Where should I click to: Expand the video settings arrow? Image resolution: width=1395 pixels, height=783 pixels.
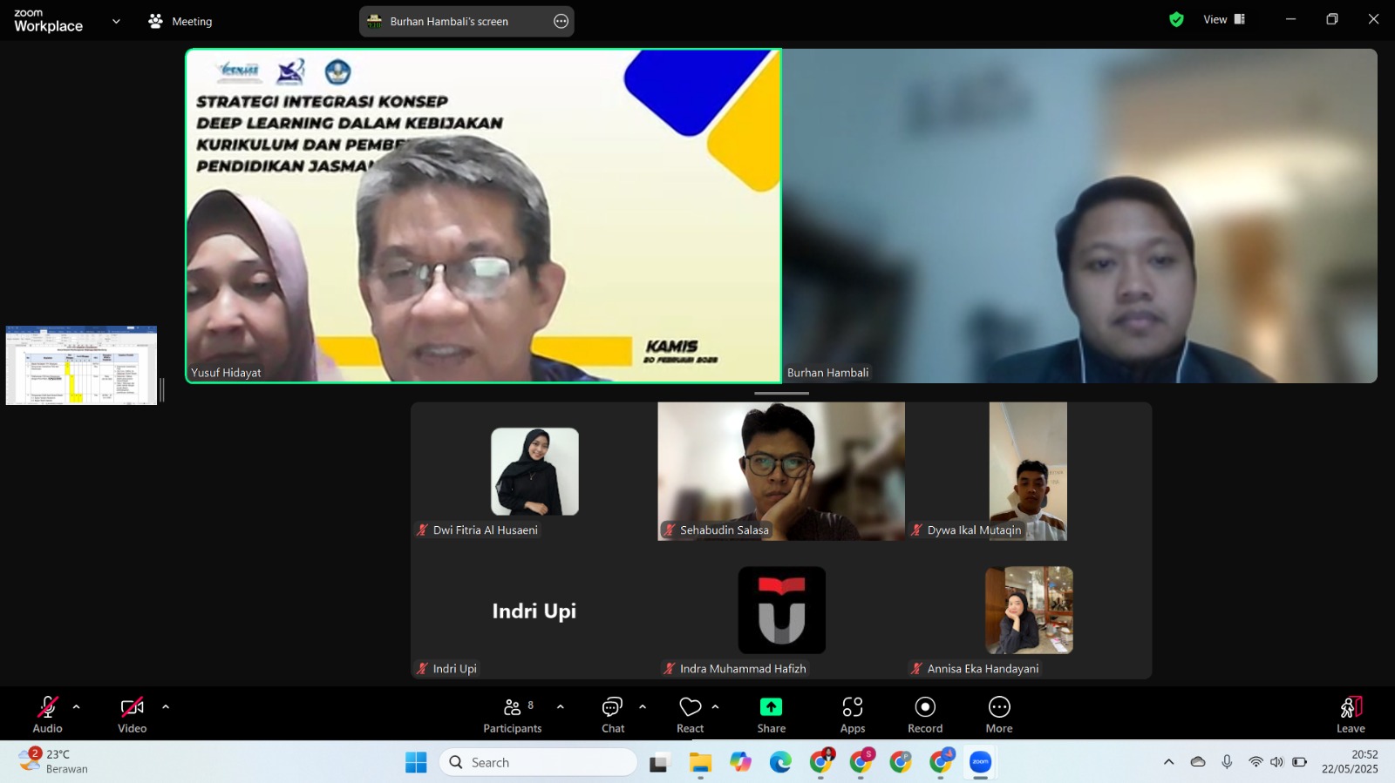pyautogui.click(x=166, y=707)
